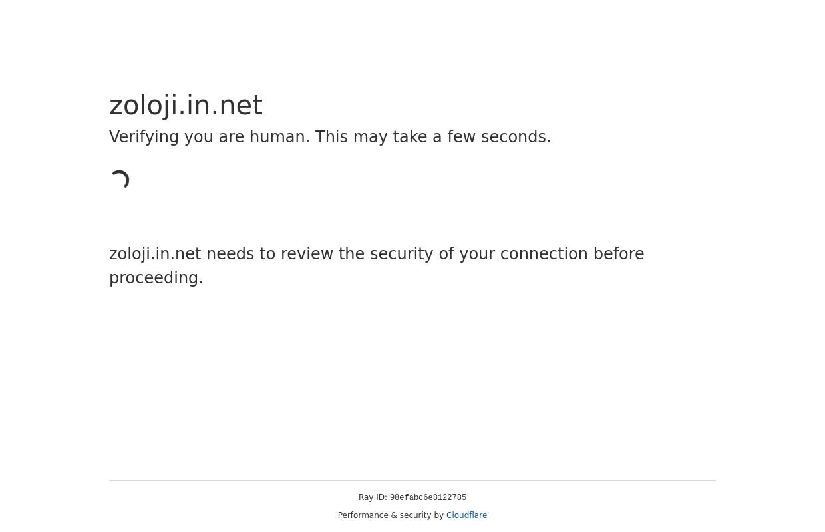The image size is (825, 532).
Task: Click the word "before" in the paragraph
Action: pyautogui.click(x=619, y=254)
